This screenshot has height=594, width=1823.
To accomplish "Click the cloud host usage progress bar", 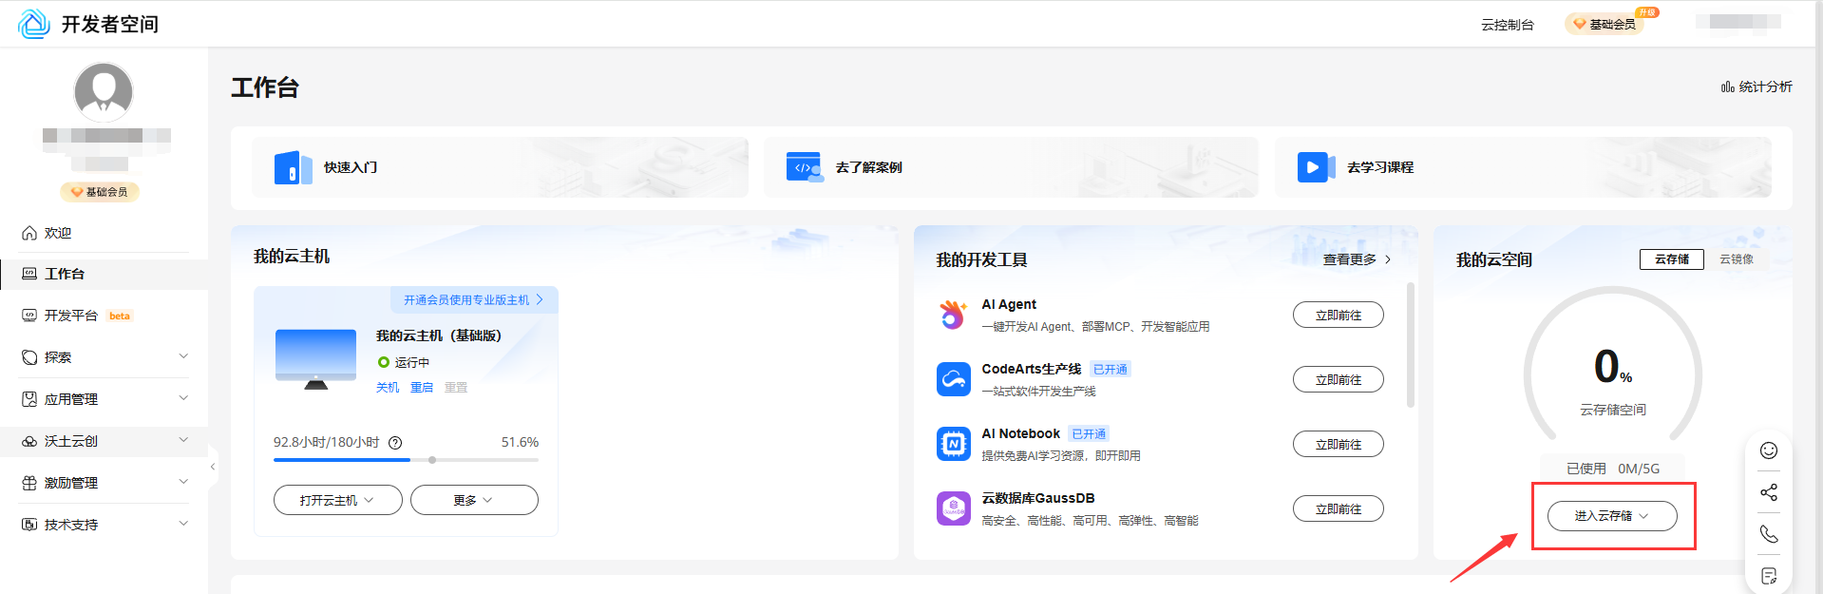I will pos(406,460).
